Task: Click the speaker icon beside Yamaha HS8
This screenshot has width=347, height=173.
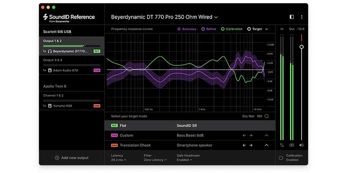Action: pyautogui.click(x=50, y=106)
